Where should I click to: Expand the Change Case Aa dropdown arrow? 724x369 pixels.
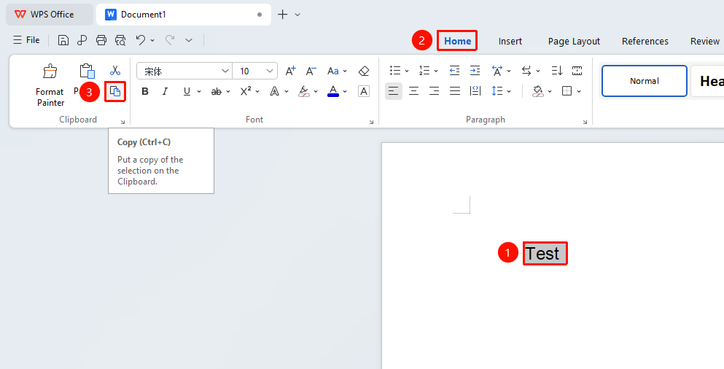pos(345,71)
